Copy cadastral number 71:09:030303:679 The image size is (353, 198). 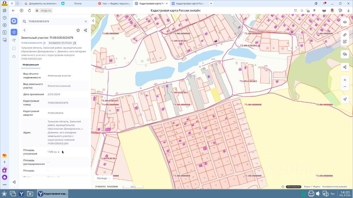[x=44, y=43]
